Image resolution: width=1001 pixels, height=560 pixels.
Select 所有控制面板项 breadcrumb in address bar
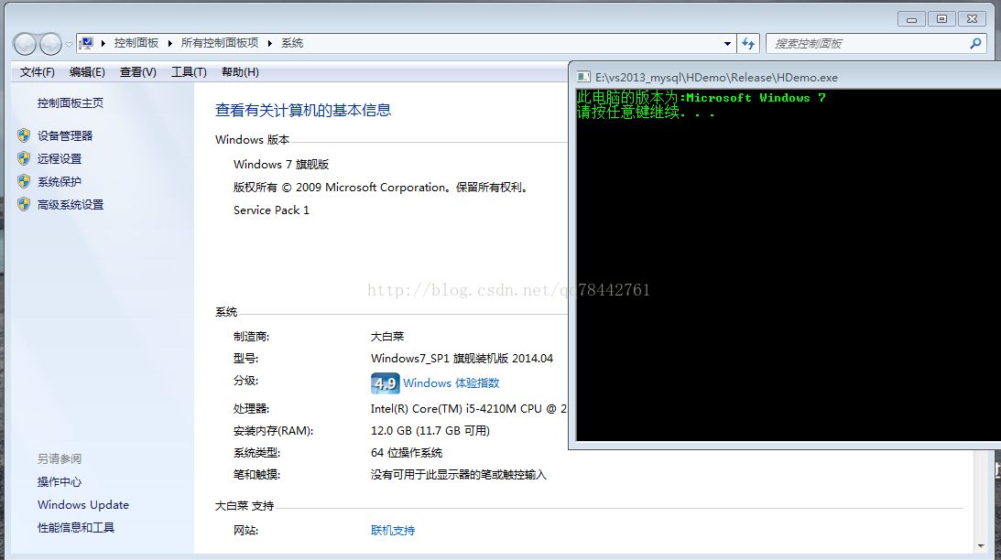220,43
